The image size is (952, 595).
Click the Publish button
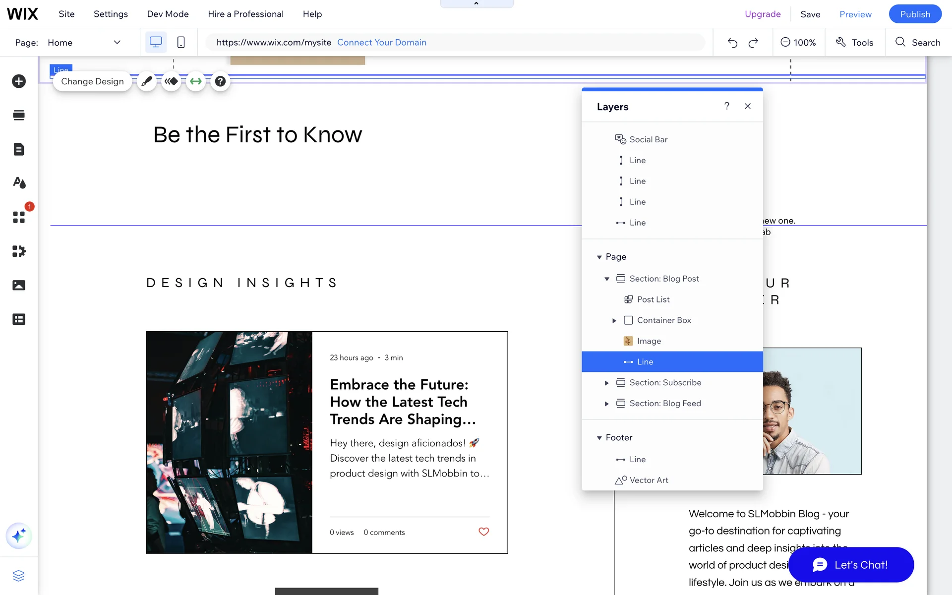[x=915, y=14]
